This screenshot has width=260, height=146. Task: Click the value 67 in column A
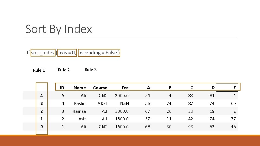point(148,111)
